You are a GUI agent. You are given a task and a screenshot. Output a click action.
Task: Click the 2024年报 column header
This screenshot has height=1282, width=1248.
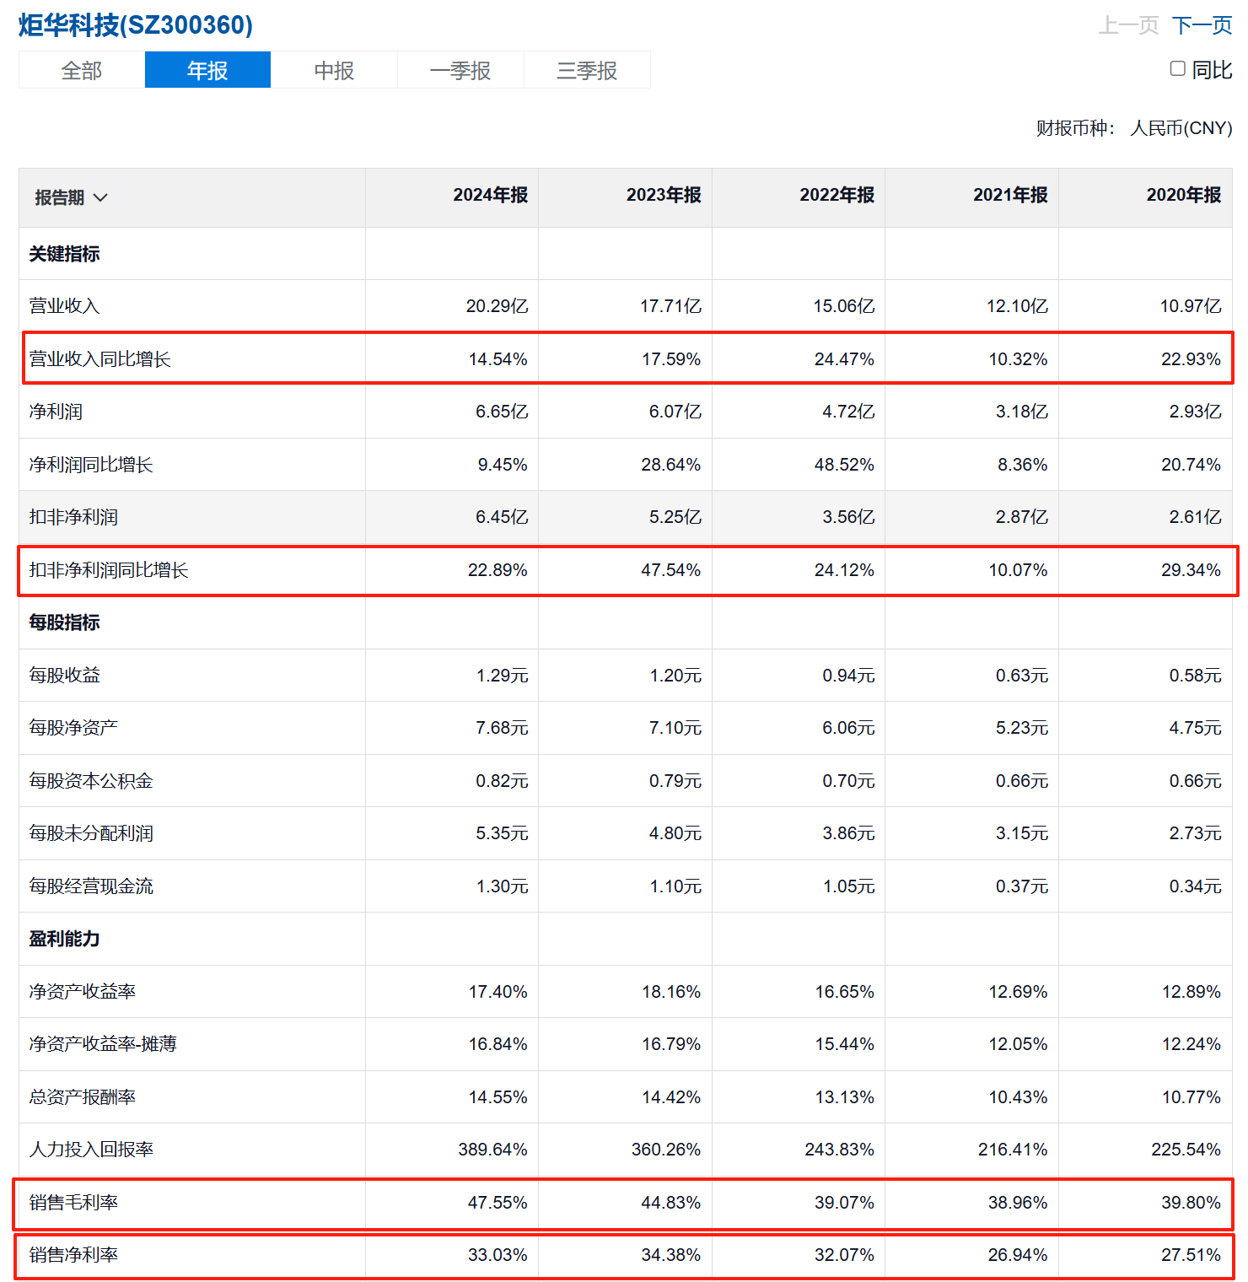pyautogui.click(x=491, y=195)
